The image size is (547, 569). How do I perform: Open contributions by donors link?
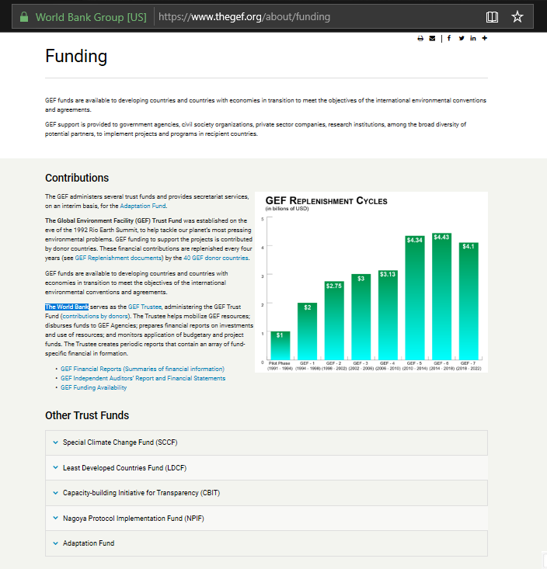pyautogui.click(x=95, y=317)
